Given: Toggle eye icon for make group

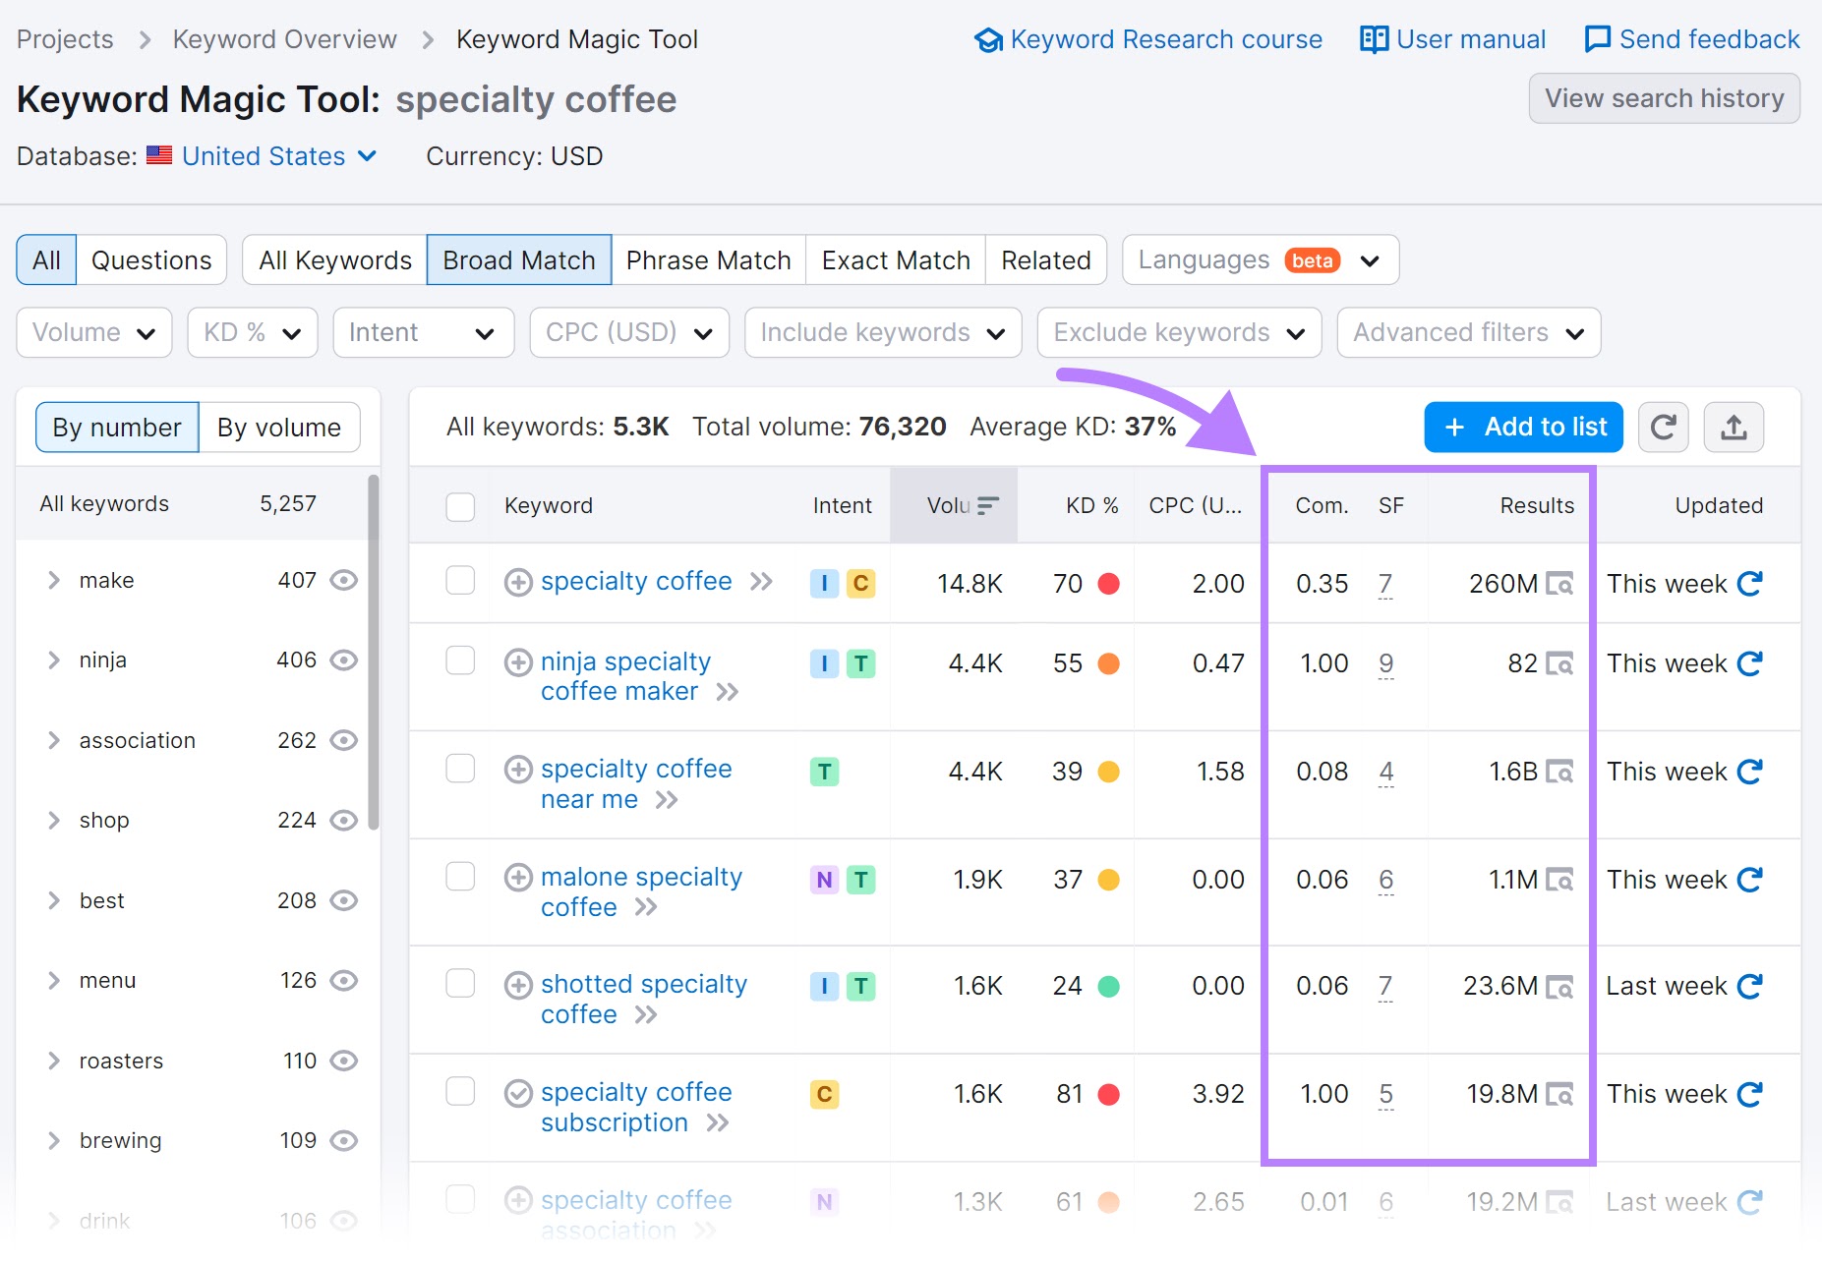Looking at the screenshot, I should pyautogui.click(x=343, y=580).
